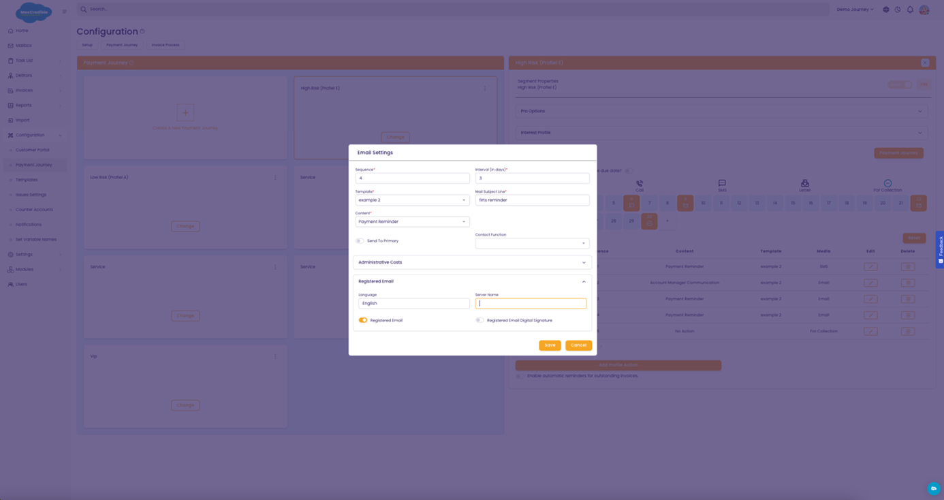Click the user avatar in header
The height and width of the screenshot is (500, 944).
tap(924, 10)
